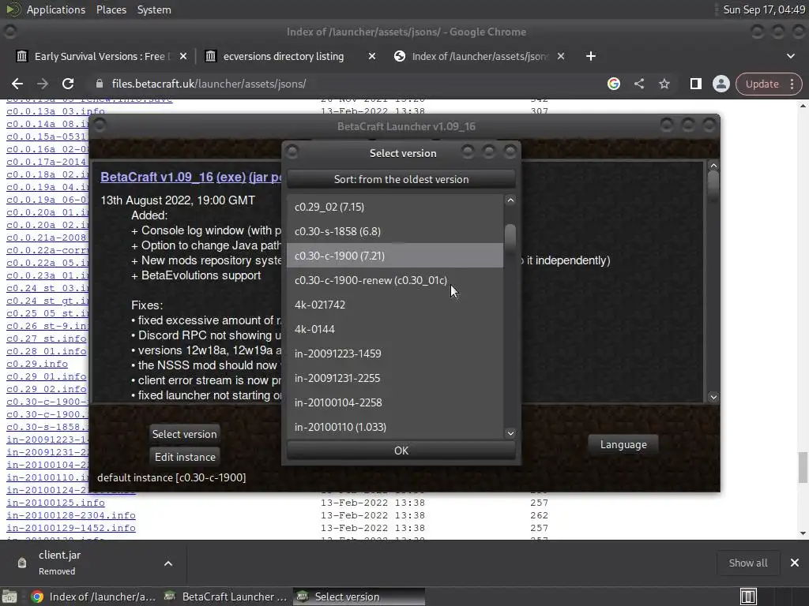Open the Google icon in address bar

[613, 84]
